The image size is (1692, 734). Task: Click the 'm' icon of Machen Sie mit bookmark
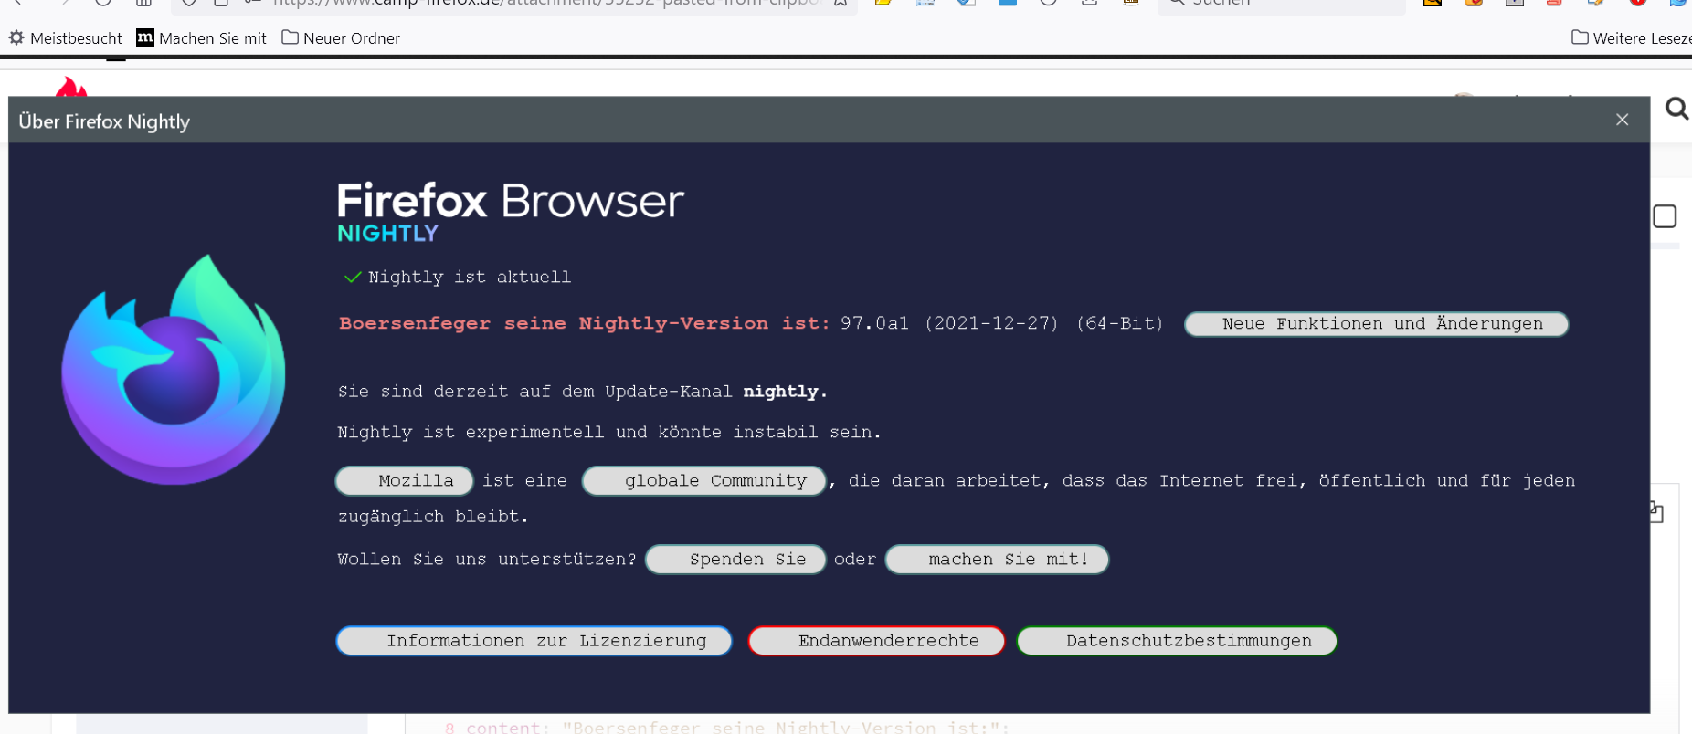(145, 37)
